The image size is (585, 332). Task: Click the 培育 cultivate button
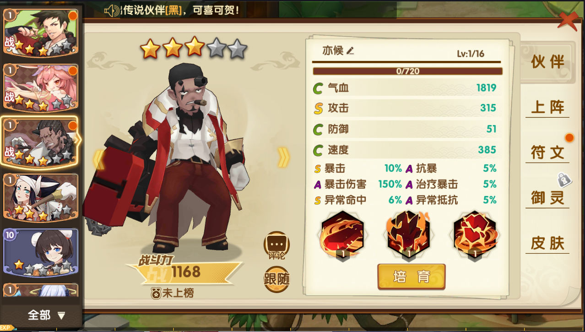pos(412,277)
